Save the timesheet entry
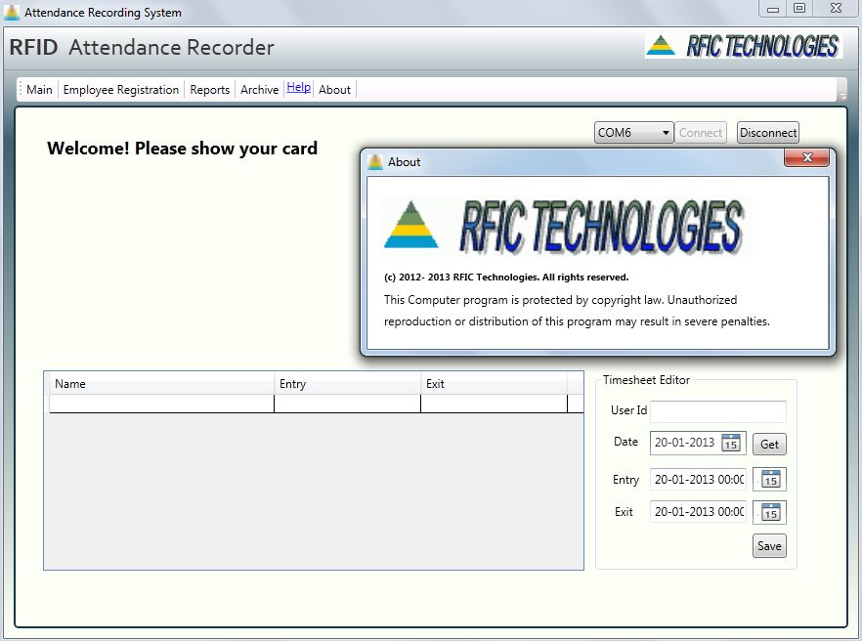 (770, 546)
